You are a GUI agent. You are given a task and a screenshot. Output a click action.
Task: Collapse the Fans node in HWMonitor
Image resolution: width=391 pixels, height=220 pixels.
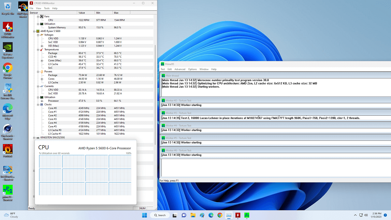pos(38,16)
